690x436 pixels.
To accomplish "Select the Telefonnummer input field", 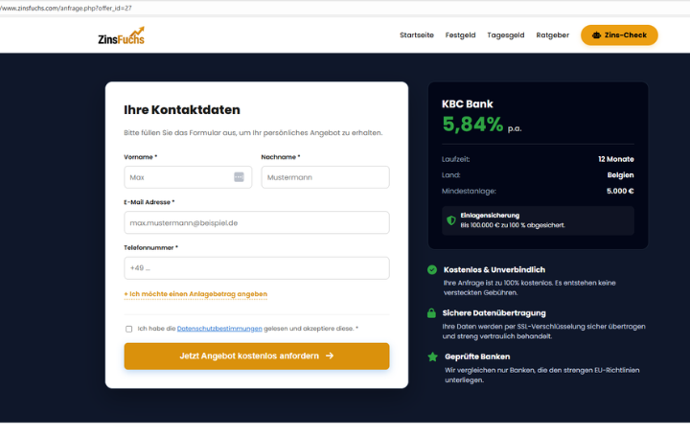I will [x=256, y=268].
